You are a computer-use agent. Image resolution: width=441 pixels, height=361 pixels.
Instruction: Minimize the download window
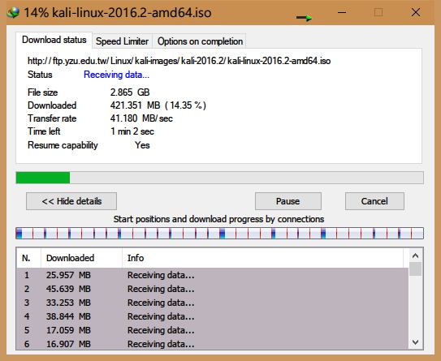pos(342,12)
